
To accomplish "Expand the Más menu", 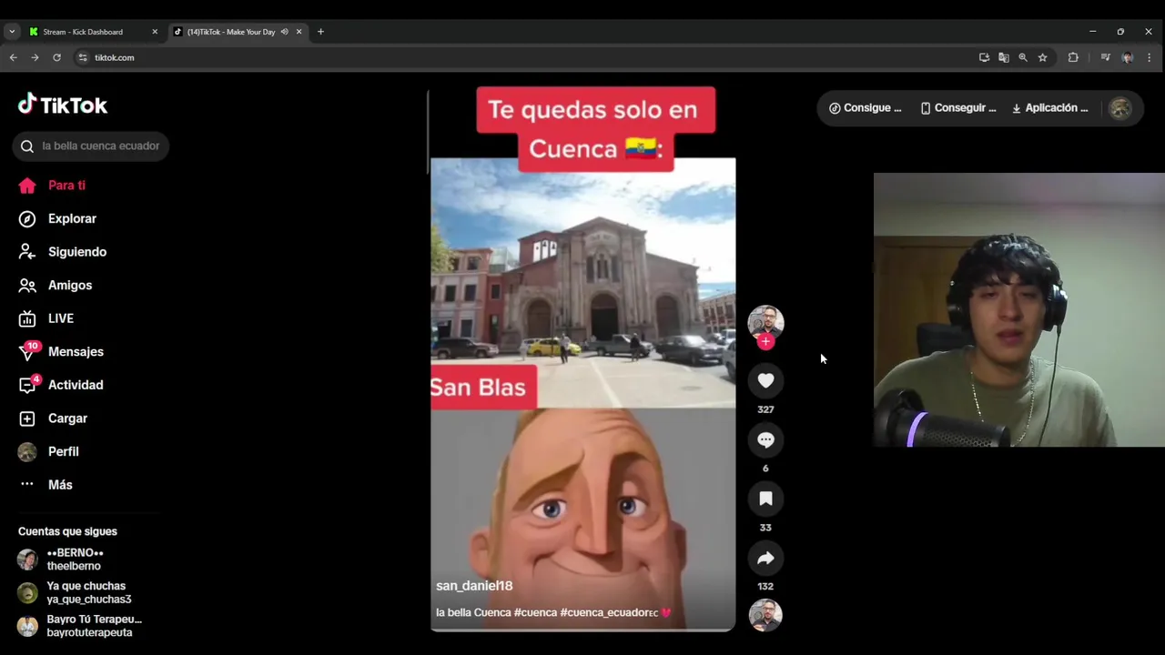I will 60,485.
